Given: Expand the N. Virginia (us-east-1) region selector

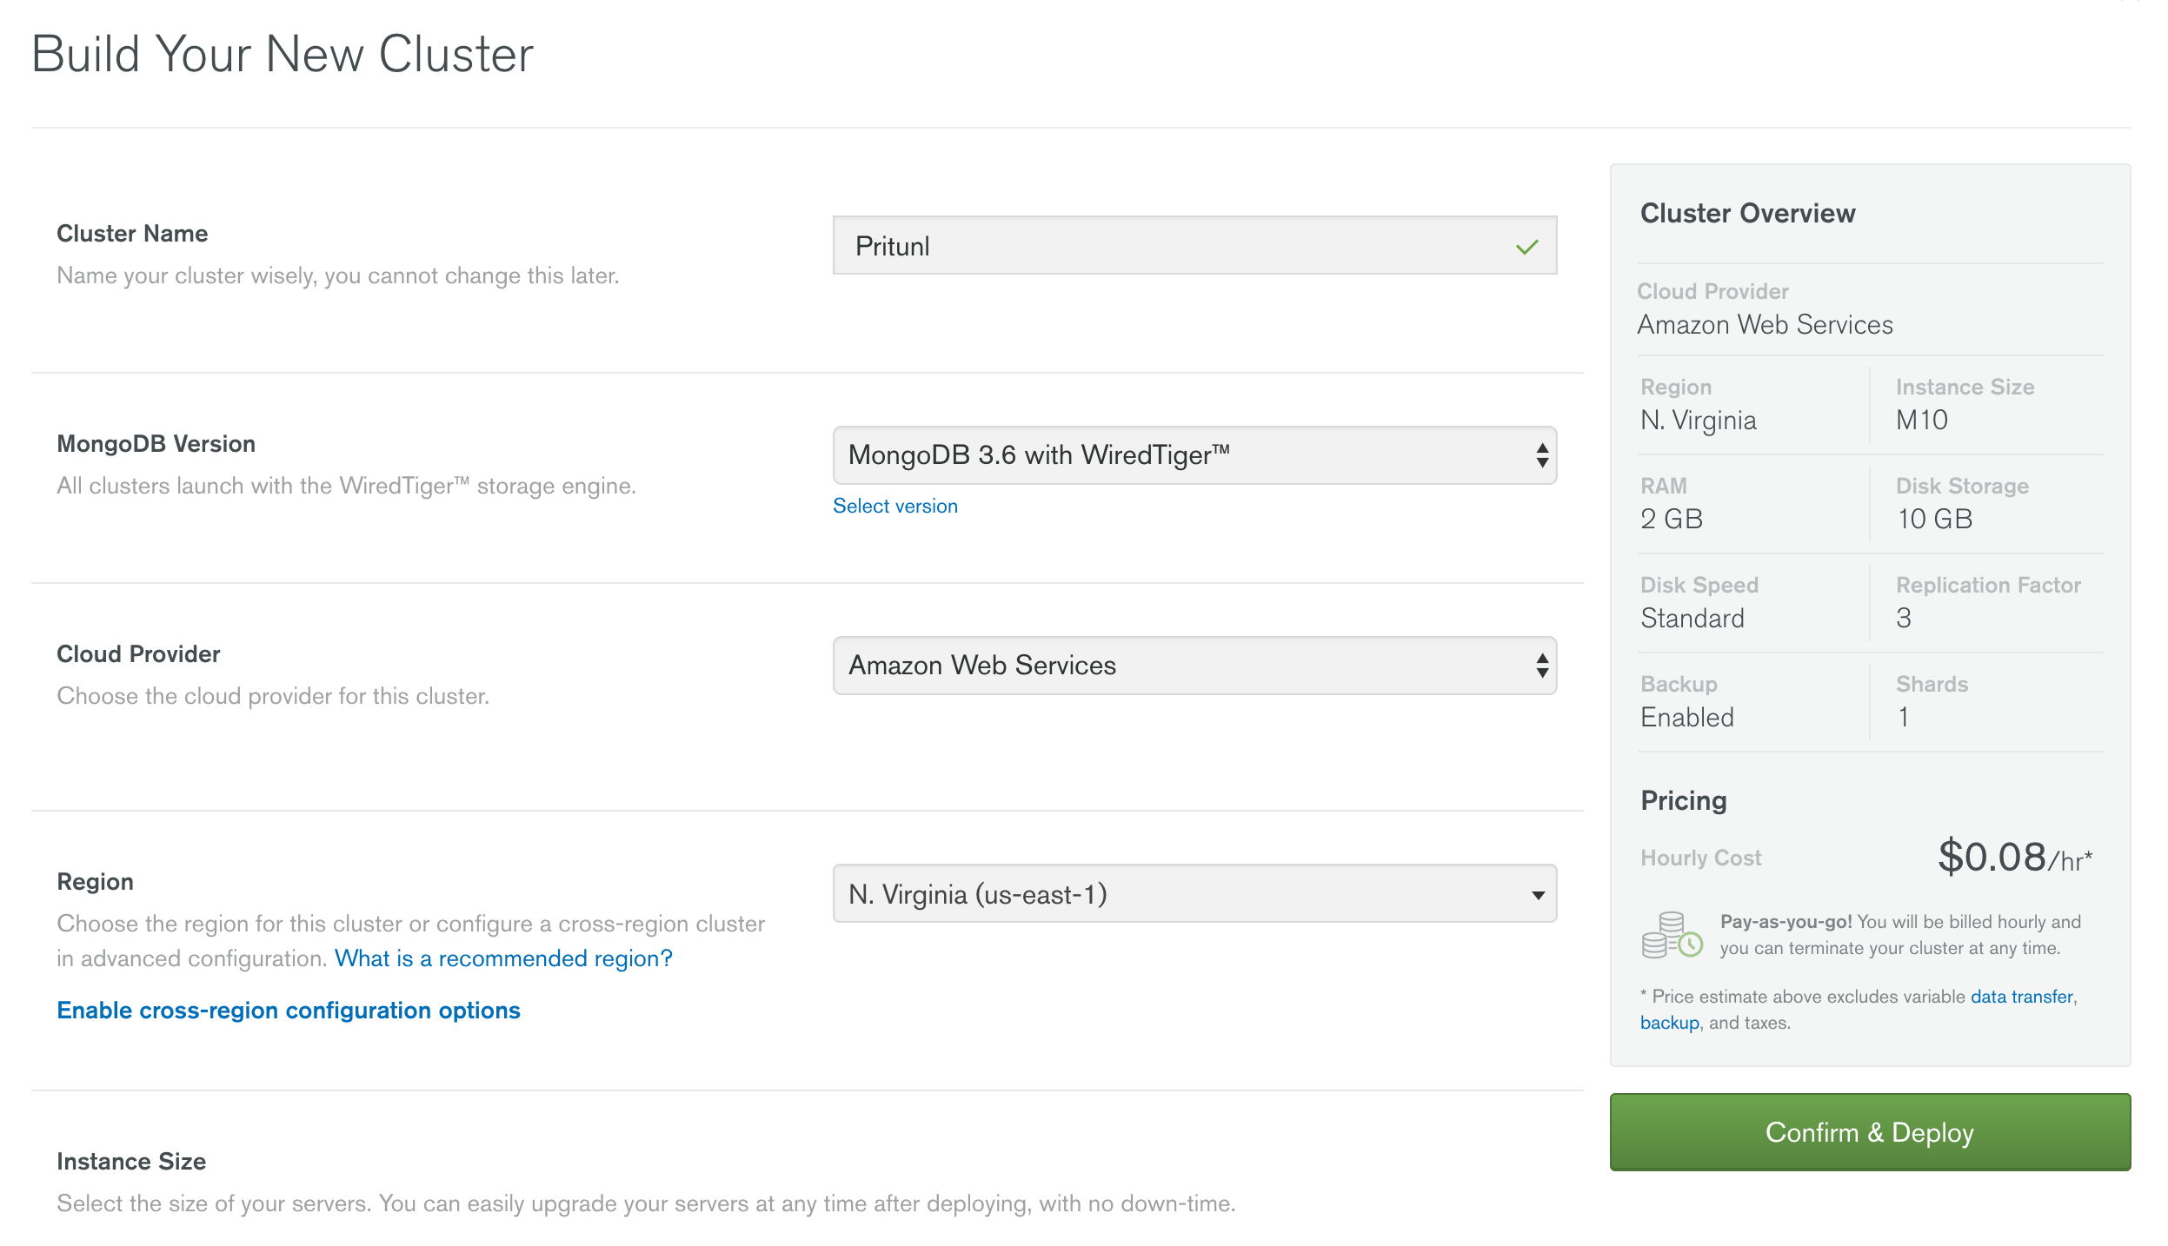Looking at the screenshot, I should (1193, 894).
